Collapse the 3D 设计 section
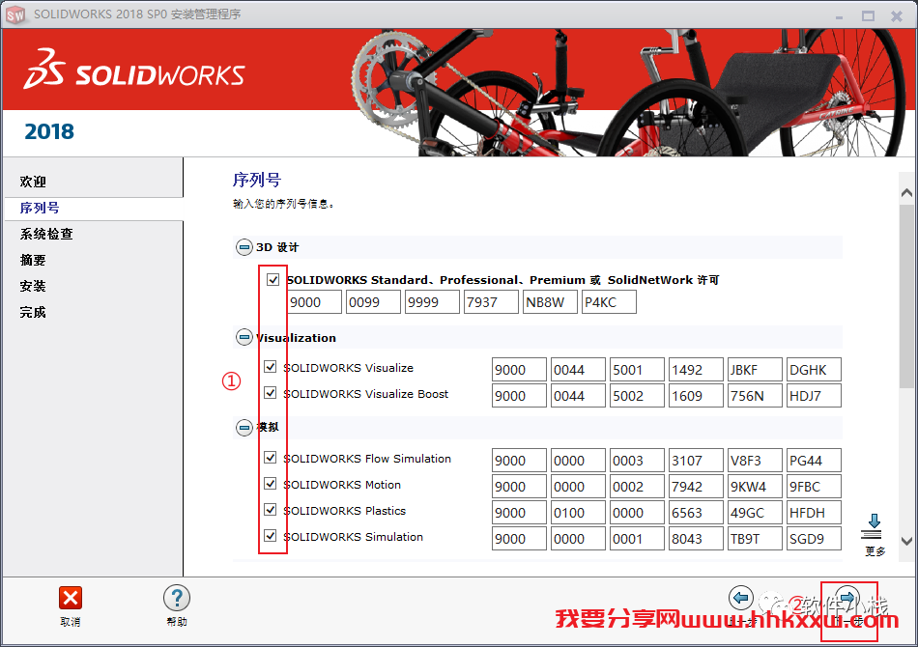 click(x=244, y=247)
